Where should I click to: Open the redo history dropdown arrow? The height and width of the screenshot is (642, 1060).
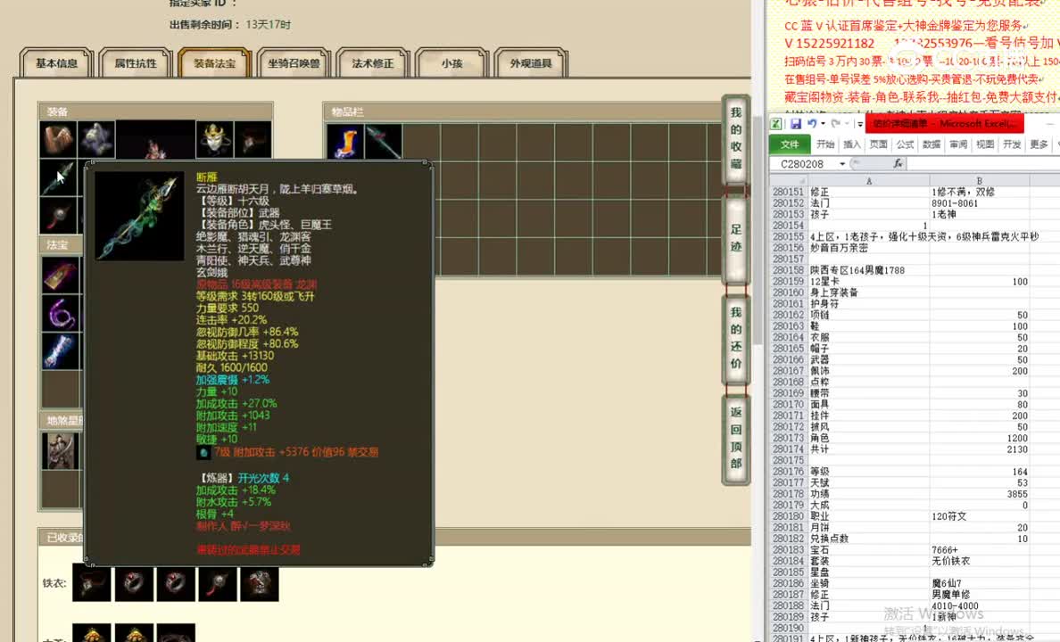[847, 124]
